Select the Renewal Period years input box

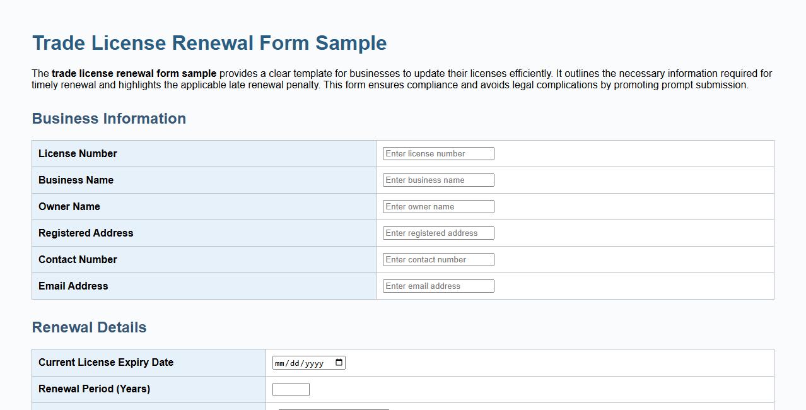pos(290,389)
